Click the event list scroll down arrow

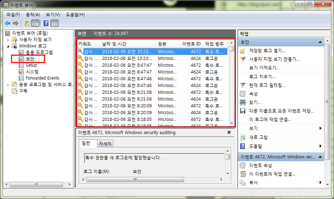pyautogui.click(x=232, y=123)
